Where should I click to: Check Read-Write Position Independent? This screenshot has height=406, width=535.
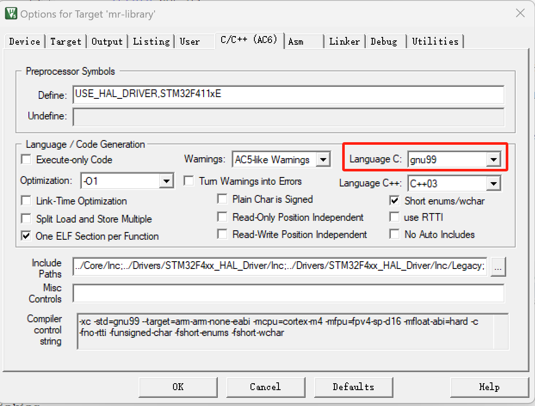[222, 234]
